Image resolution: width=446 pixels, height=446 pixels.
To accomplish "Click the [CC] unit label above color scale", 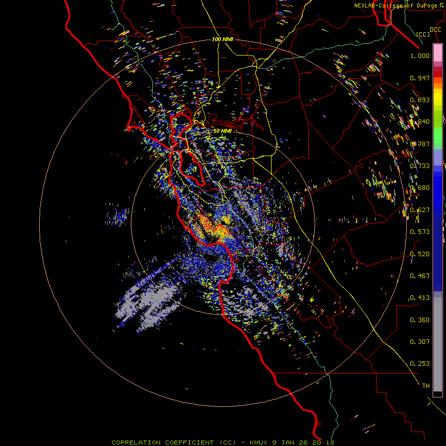I will 423,34.
